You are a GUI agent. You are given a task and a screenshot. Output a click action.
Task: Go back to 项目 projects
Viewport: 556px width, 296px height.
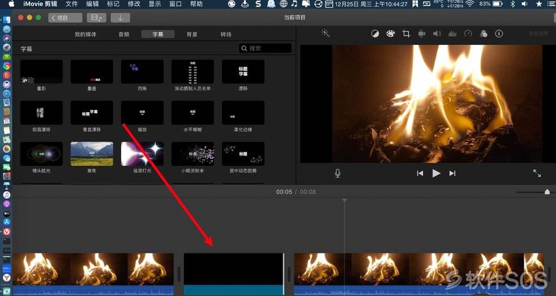click(65, 18)
